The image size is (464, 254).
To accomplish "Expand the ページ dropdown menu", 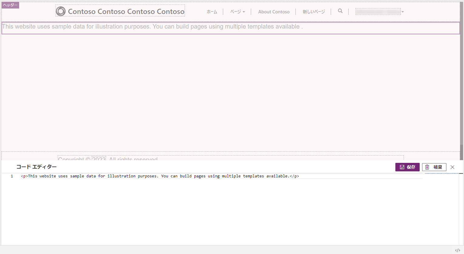I will pyautogui.click(x=237, y=12).
